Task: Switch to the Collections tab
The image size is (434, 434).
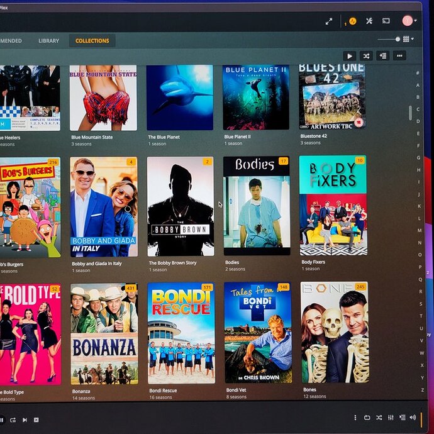Action: pyautogui.click(x=92, y=41)
